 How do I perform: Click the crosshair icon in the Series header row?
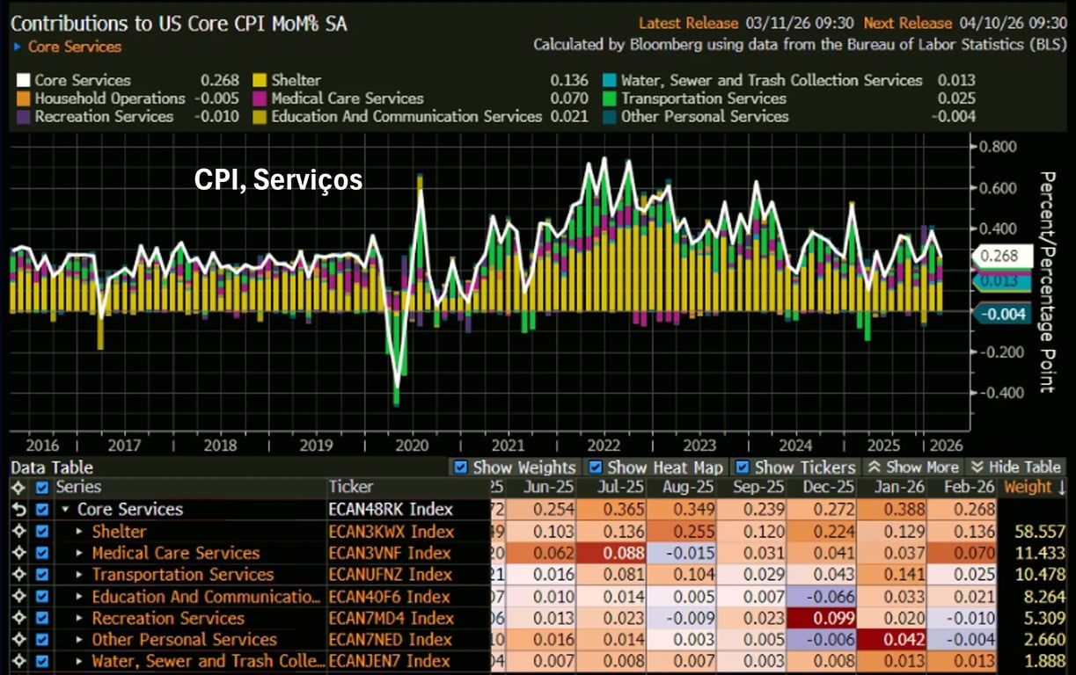[18, 488]
